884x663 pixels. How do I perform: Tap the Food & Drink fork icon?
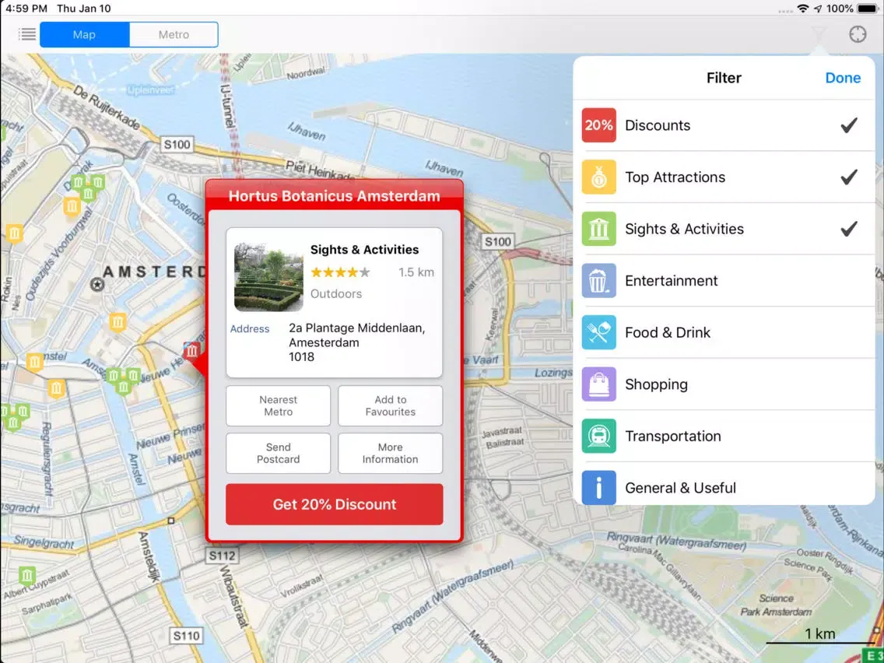coord(598,332)
